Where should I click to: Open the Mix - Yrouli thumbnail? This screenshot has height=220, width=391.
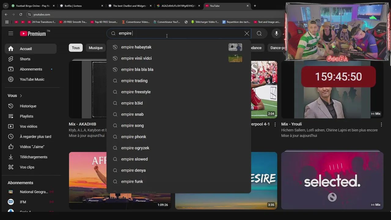(332, 90)
